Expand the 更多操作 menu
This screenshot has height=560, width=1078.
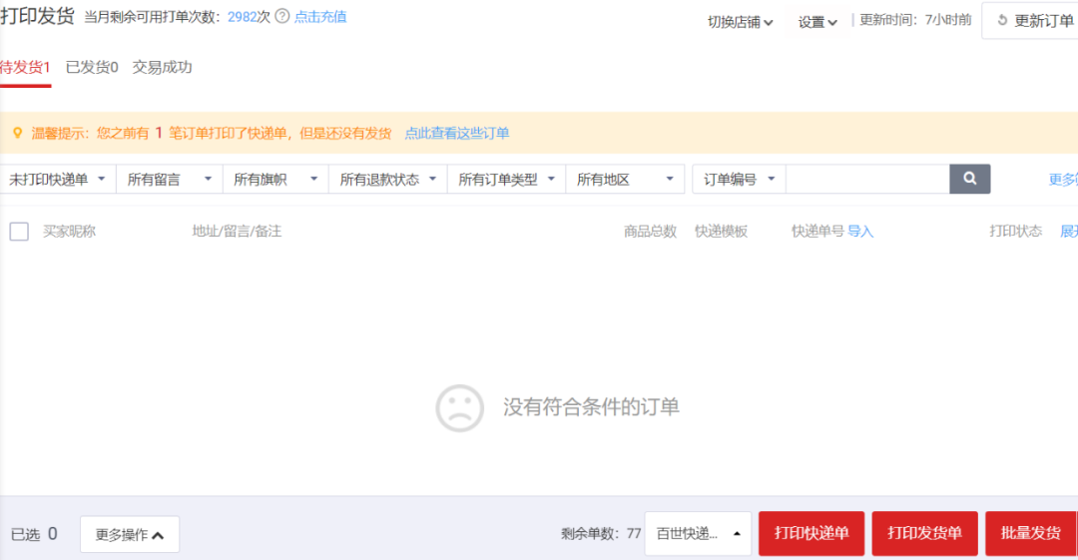[129, 535]
